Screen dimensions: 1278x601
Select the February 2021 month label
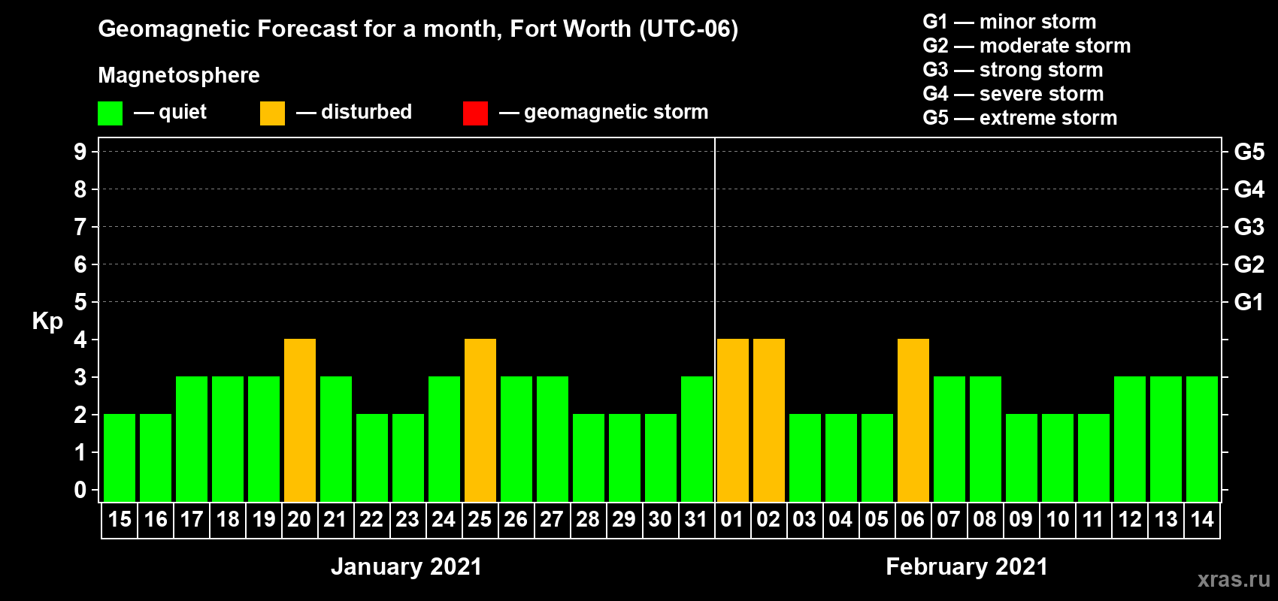pyautogui.click(x=967, y=566)
